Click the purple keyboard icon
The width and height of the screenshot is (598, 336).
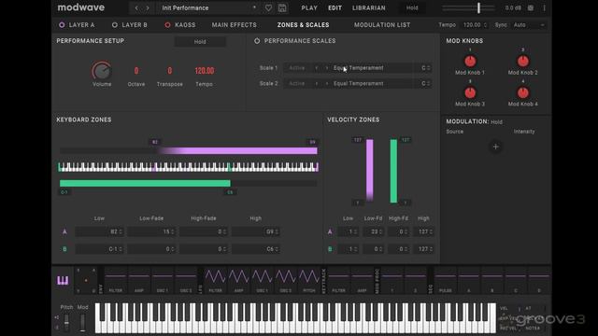point(63,280)
